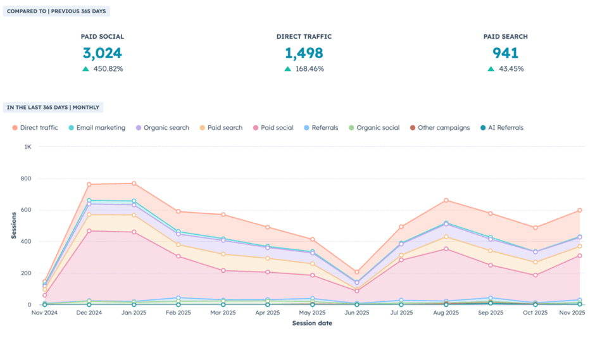Click the Direct Traffic 1,498 sessions value
This screenshot has height=338, width=595.
(x=304, y=54)
